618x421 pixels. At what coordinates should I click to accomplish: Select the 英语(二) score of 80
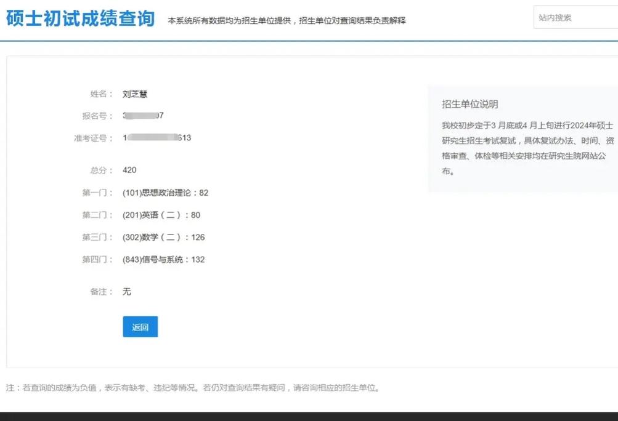160,215
